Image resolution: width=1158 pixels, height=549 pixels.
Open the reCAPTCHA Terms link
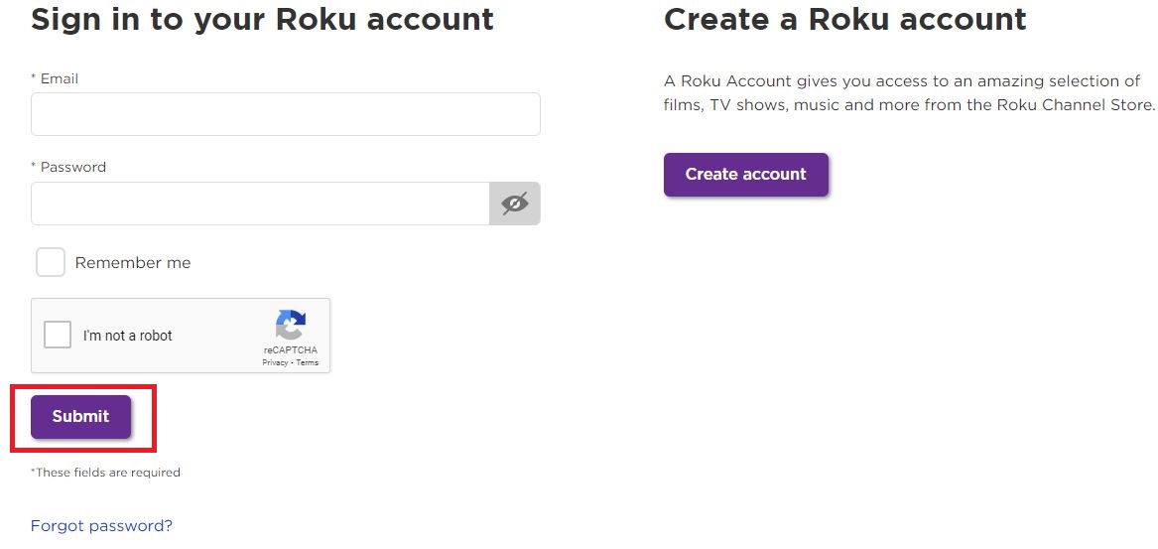pyautogui.click(x=308, y=362)
